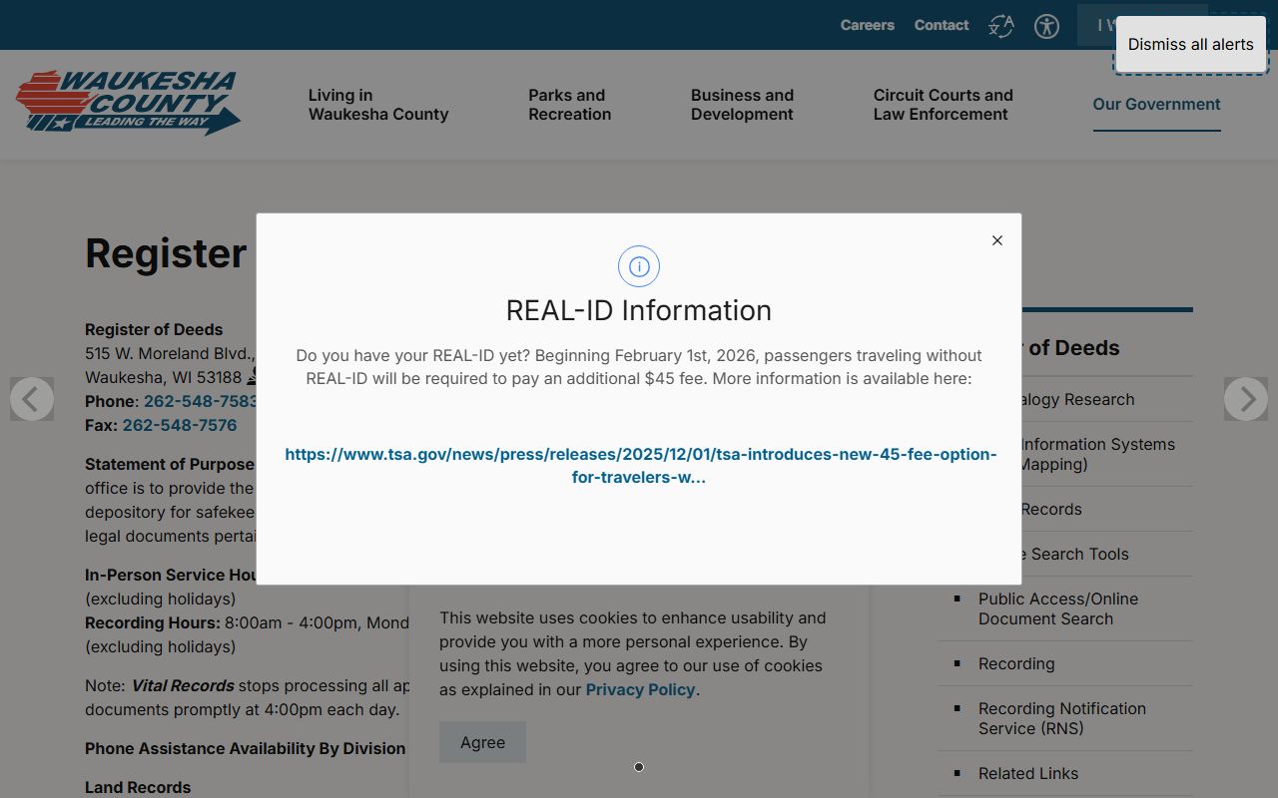Open Living in Waukesha County menu

(377, 105)
